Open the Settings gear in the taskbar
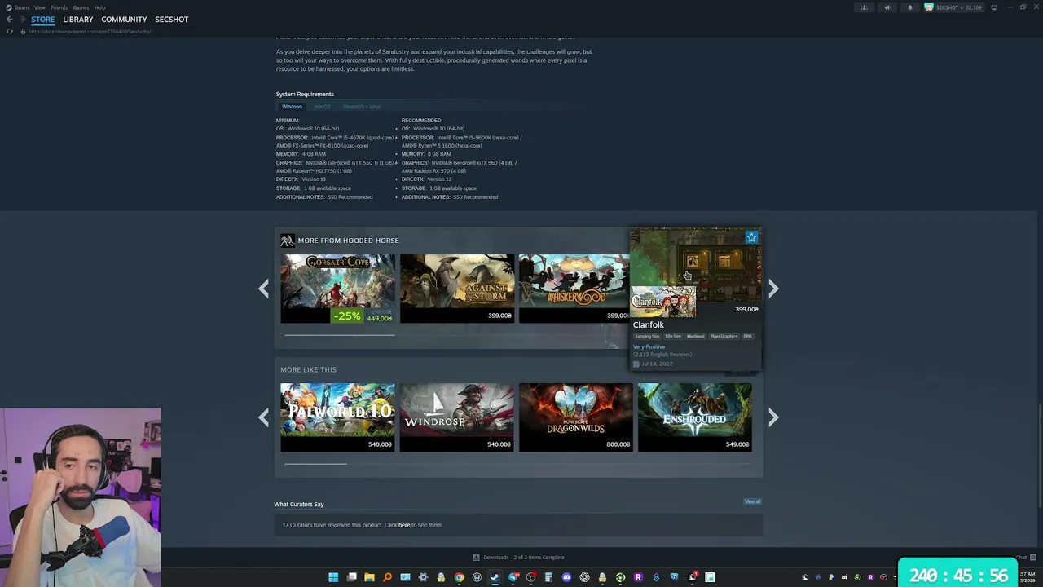This screenshot has width=1043, height=587. click(423, 577)
